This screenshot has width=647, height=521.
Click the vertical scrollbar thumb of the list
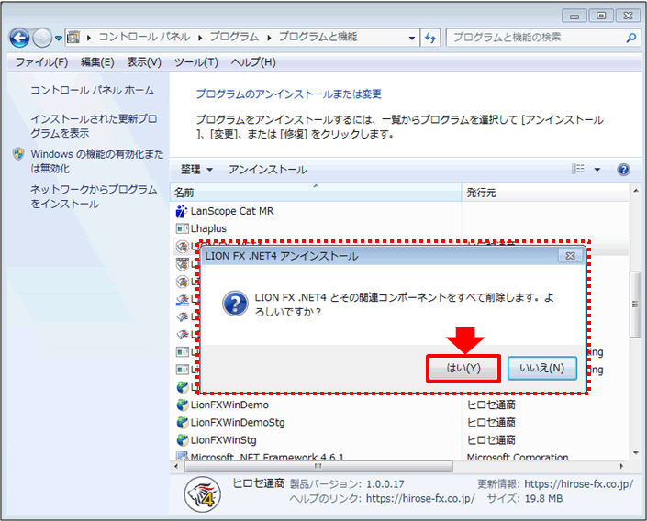[x=635, y=305]
